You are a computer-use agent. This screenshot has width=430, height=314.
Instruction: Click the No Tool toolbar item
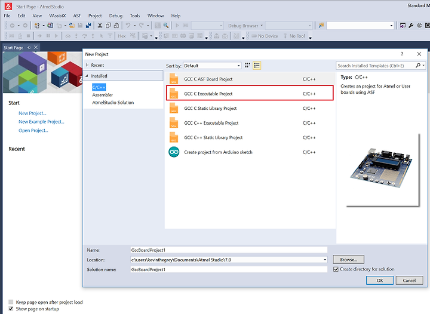pyautogui.click(x=294, y=36)
